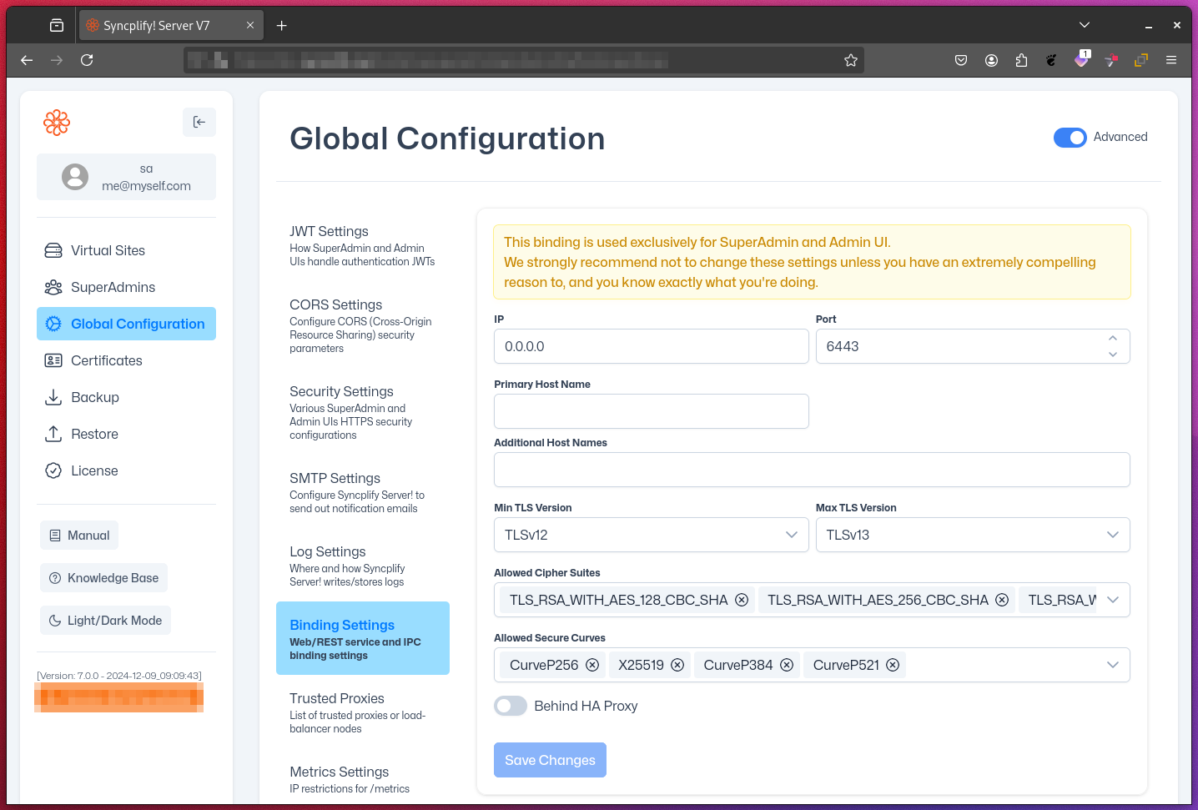Remove the X25519 curve tag

coord(677,665)
